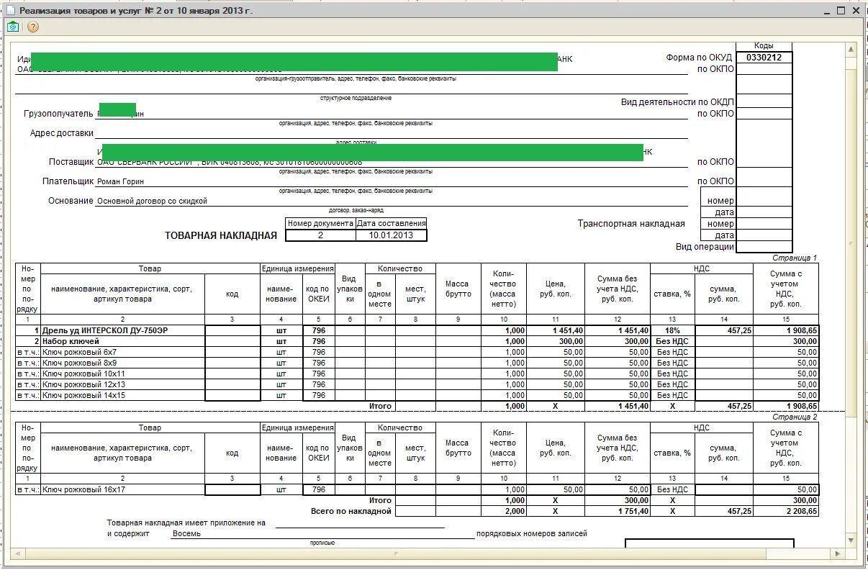868x570 pixels.
Task: Select the Ключ рожковый 16x17 cell on page 2
Action: pyautogui.click(x=122, y=489)
